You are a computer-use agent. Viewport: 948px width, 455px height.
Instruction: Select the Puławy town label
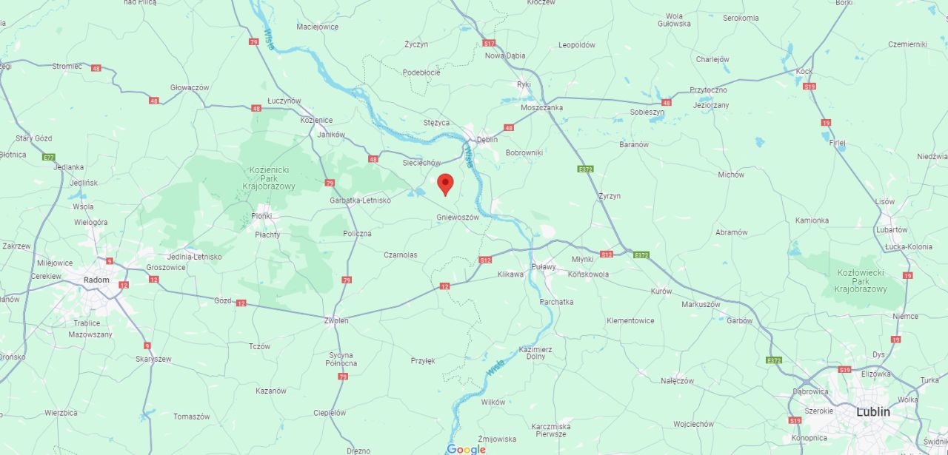pyautogui.click(x=544, y=267)
